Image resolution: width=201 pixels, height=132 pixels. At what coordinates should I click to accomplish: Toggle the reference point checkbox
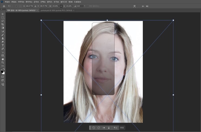pyautogui.click(x=16, y=6)
